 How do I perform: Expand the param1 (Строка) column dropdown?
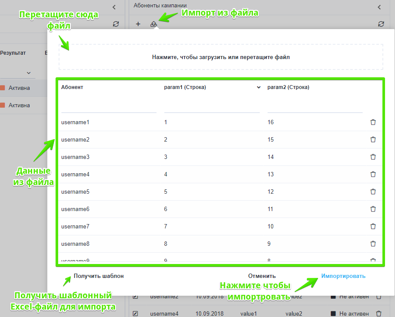click(x=259, y=88)
